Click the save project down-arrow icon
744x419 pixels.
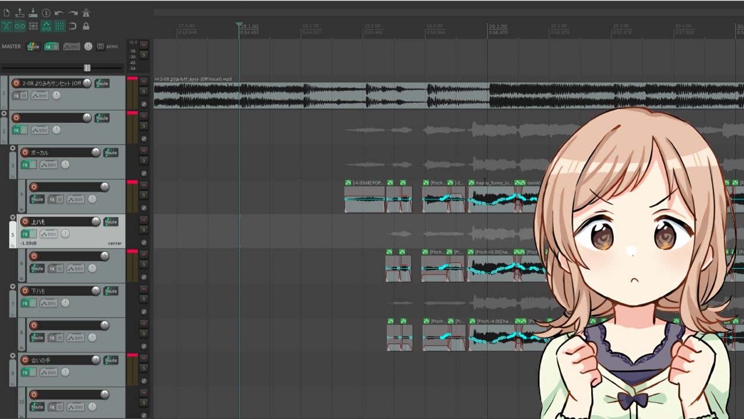[x=33, y=12]
